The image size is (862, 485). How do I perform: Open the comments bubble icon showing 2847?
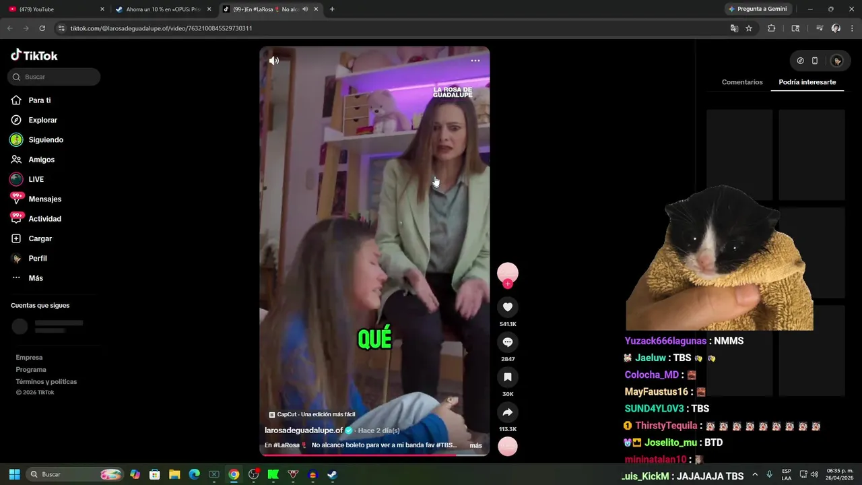(x=508, y=342)
